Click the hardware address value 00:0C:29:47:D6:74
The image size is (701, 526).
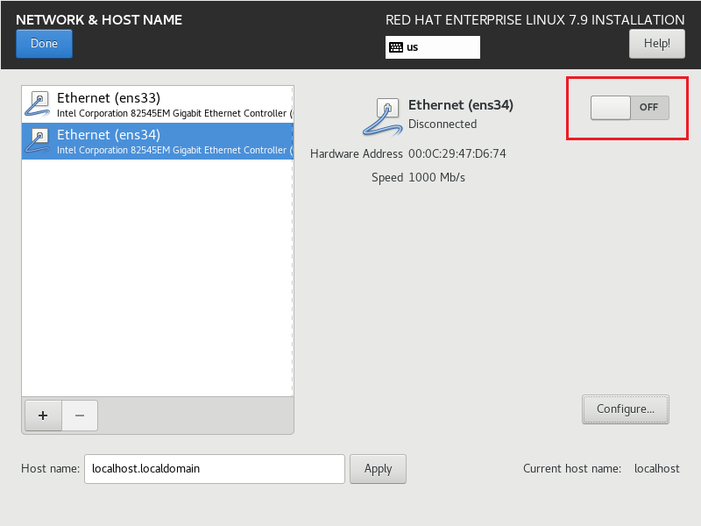pos(457,154)
